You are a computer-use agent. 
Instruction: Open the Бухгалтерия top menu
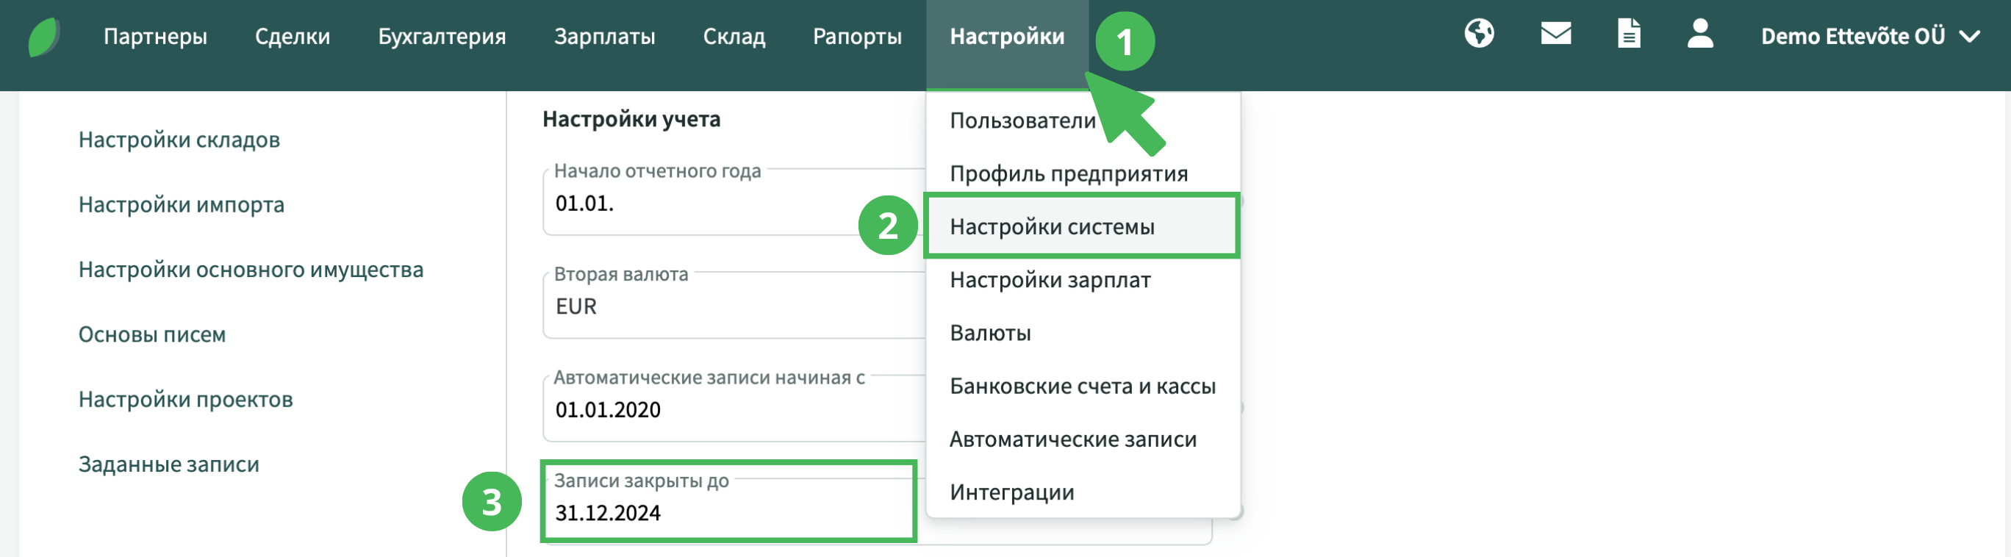[x=441, y=37]
